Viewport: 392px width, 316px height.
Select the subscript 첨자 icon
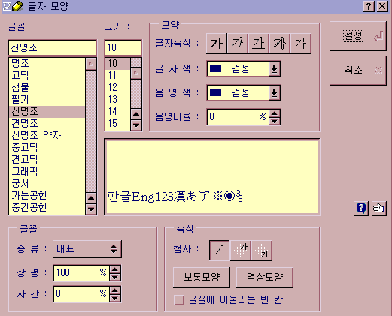(262, 251)
